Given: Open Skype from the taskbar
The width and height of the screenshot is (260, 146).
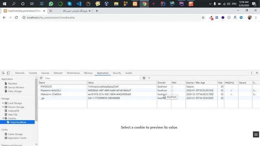Looking at the screenshot, I should (x=69, y=4).
